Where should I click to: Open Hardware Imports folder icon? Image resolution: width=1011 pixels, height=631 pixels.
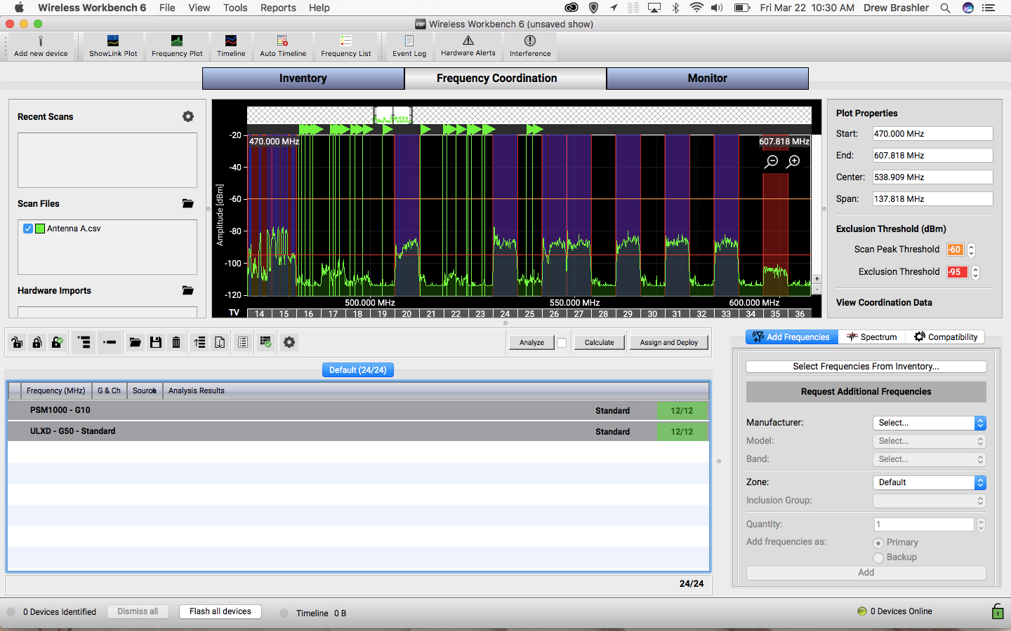[x=187, y=290]
